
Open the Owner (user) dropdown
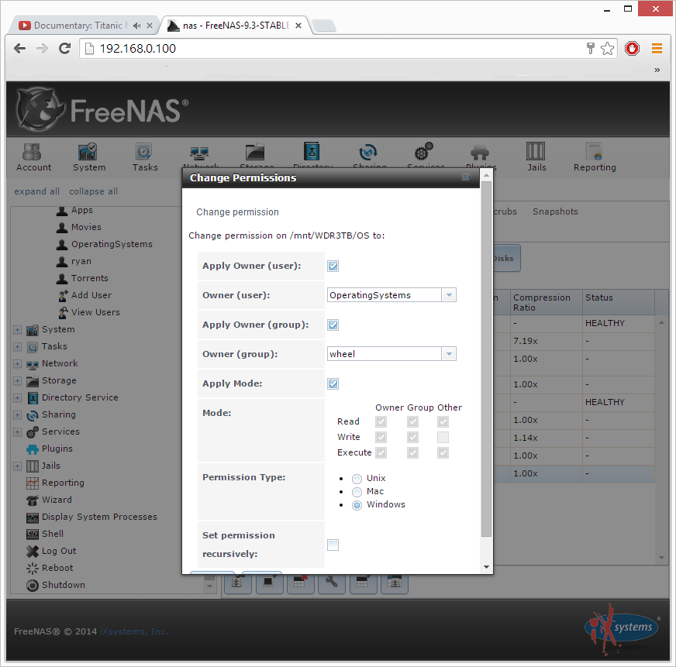click(449, 295)
